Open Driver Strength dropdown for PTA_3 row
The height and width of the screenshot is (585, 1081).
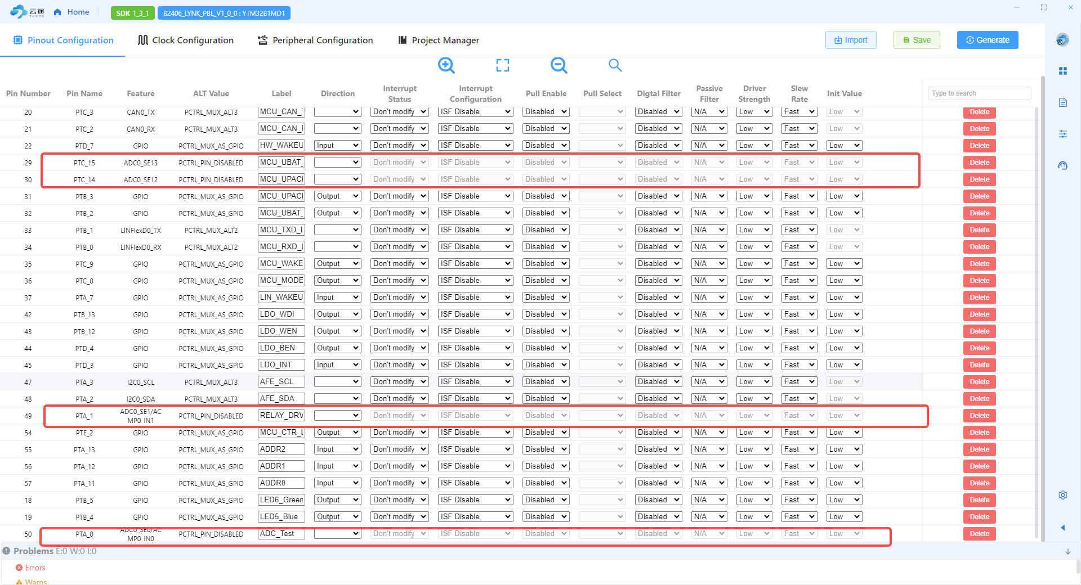[x=754, y=382]
